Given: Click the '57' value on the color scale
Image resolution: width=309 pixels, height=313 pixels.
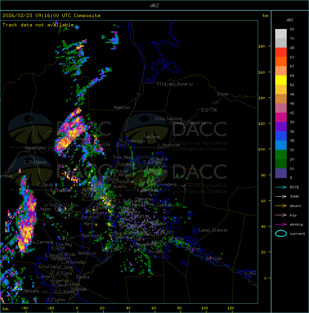Looking at the screenshot, I should [292, 66].
